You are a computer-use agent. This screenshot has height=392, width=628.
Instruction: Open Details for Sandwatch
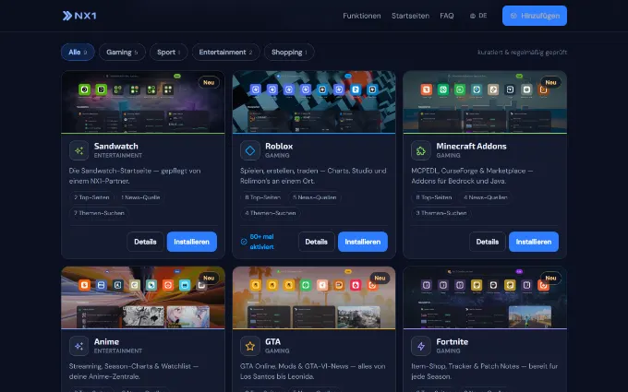pos(145,242)
